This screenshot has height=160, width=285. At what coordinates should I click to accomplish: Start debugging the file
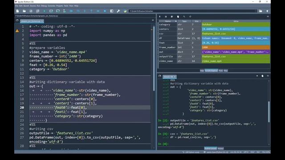(x=71, y=11)
